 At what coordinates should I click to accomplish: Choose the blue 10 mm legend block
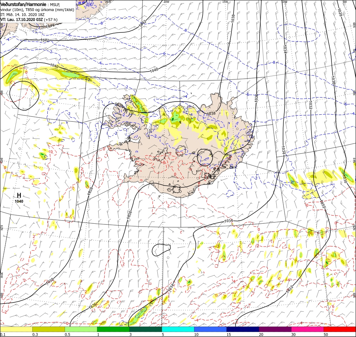(x=210, y=329)
